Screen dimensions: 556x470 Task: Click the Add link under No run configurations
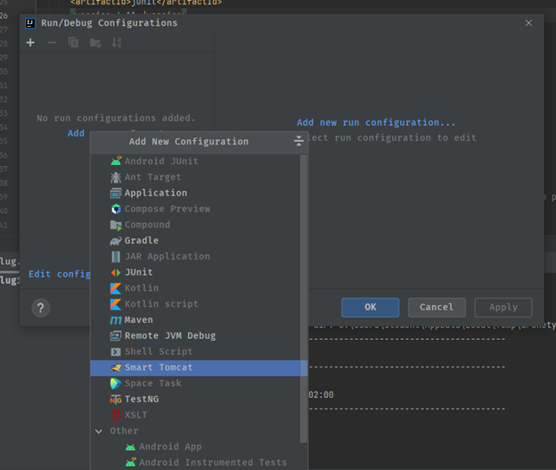pyautogui.click(x=76, y=133)
